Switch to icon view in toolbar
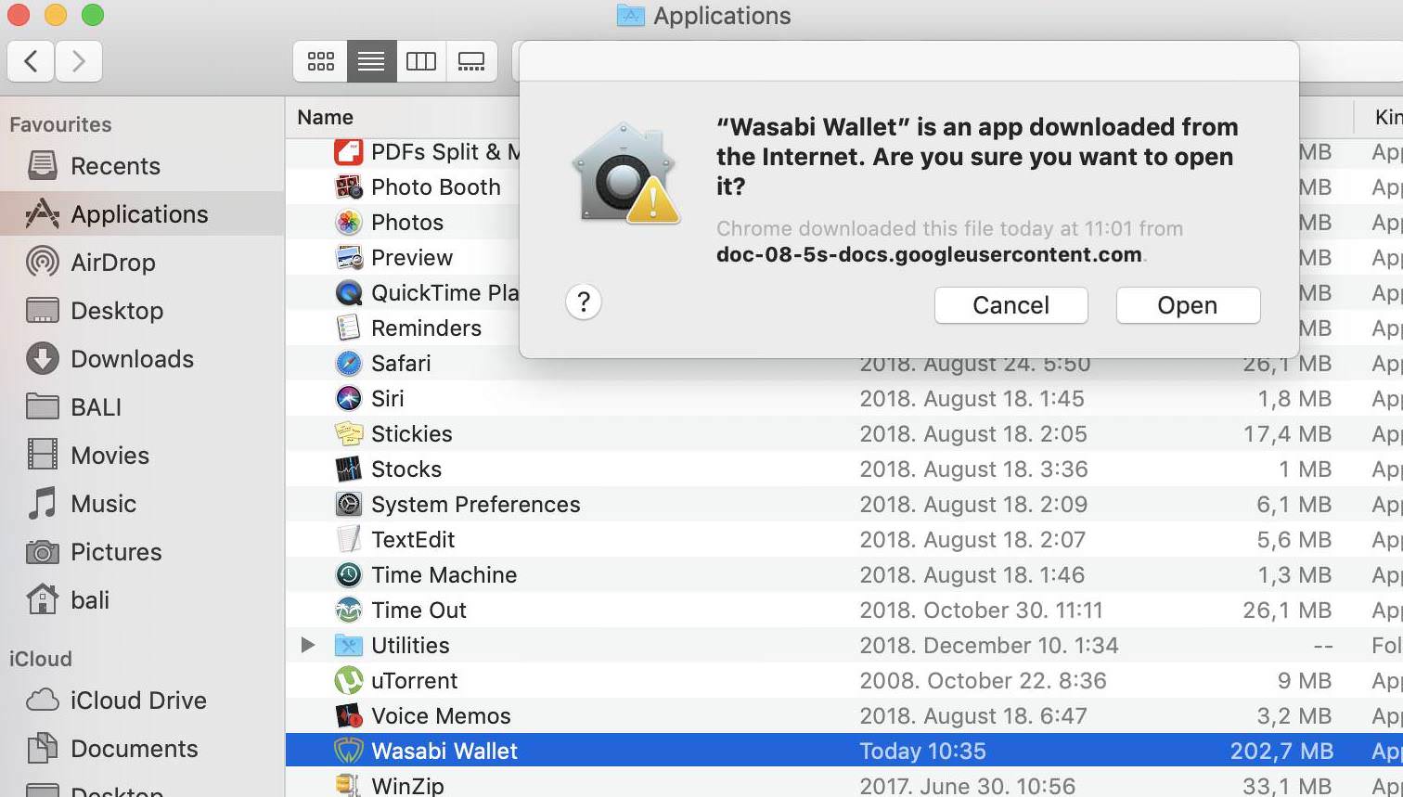Image resolution: width=1403 pixels, height=797 pixels. tap(321, 61)
